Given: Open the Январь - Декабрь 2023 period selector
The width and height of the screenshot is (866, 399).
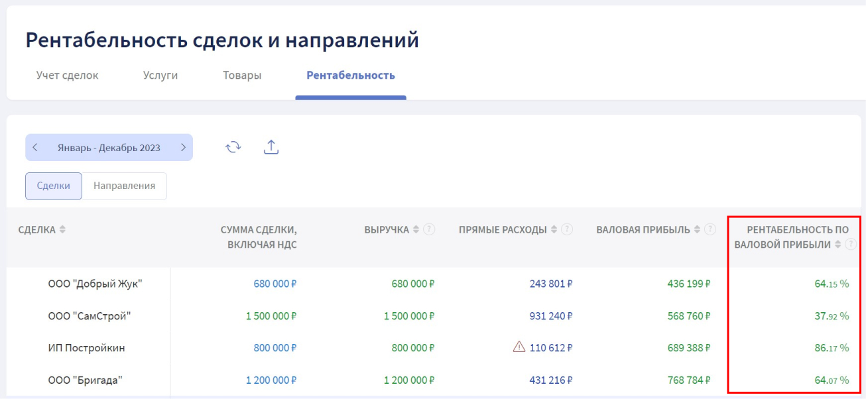Looking at the screenshot, I should coord(109,148).
